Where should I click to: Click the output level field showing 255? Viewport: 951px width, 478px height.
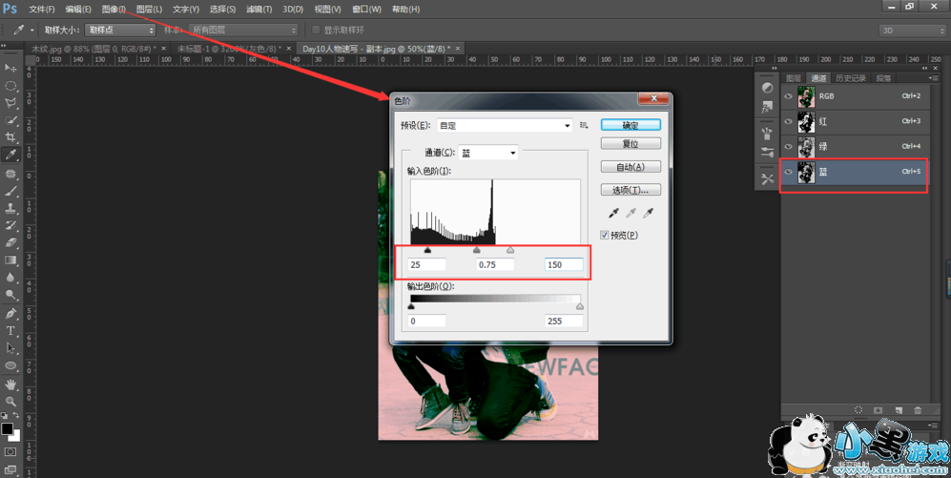coord(564,321)
